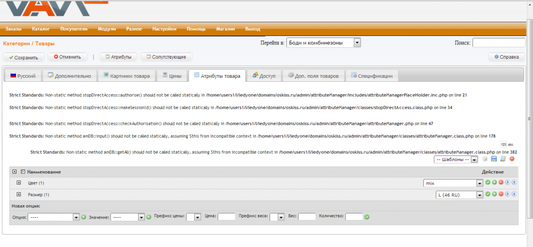Switch to the Доп. поля товаров tab

pyautogui.click(x=313, y=76)
